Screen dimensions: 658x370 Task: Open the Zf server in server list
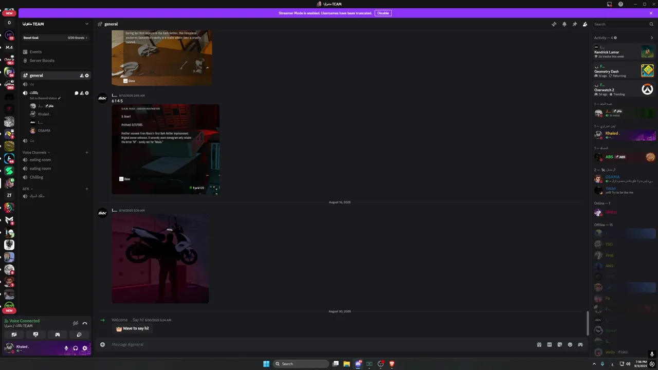click(9, 195)
